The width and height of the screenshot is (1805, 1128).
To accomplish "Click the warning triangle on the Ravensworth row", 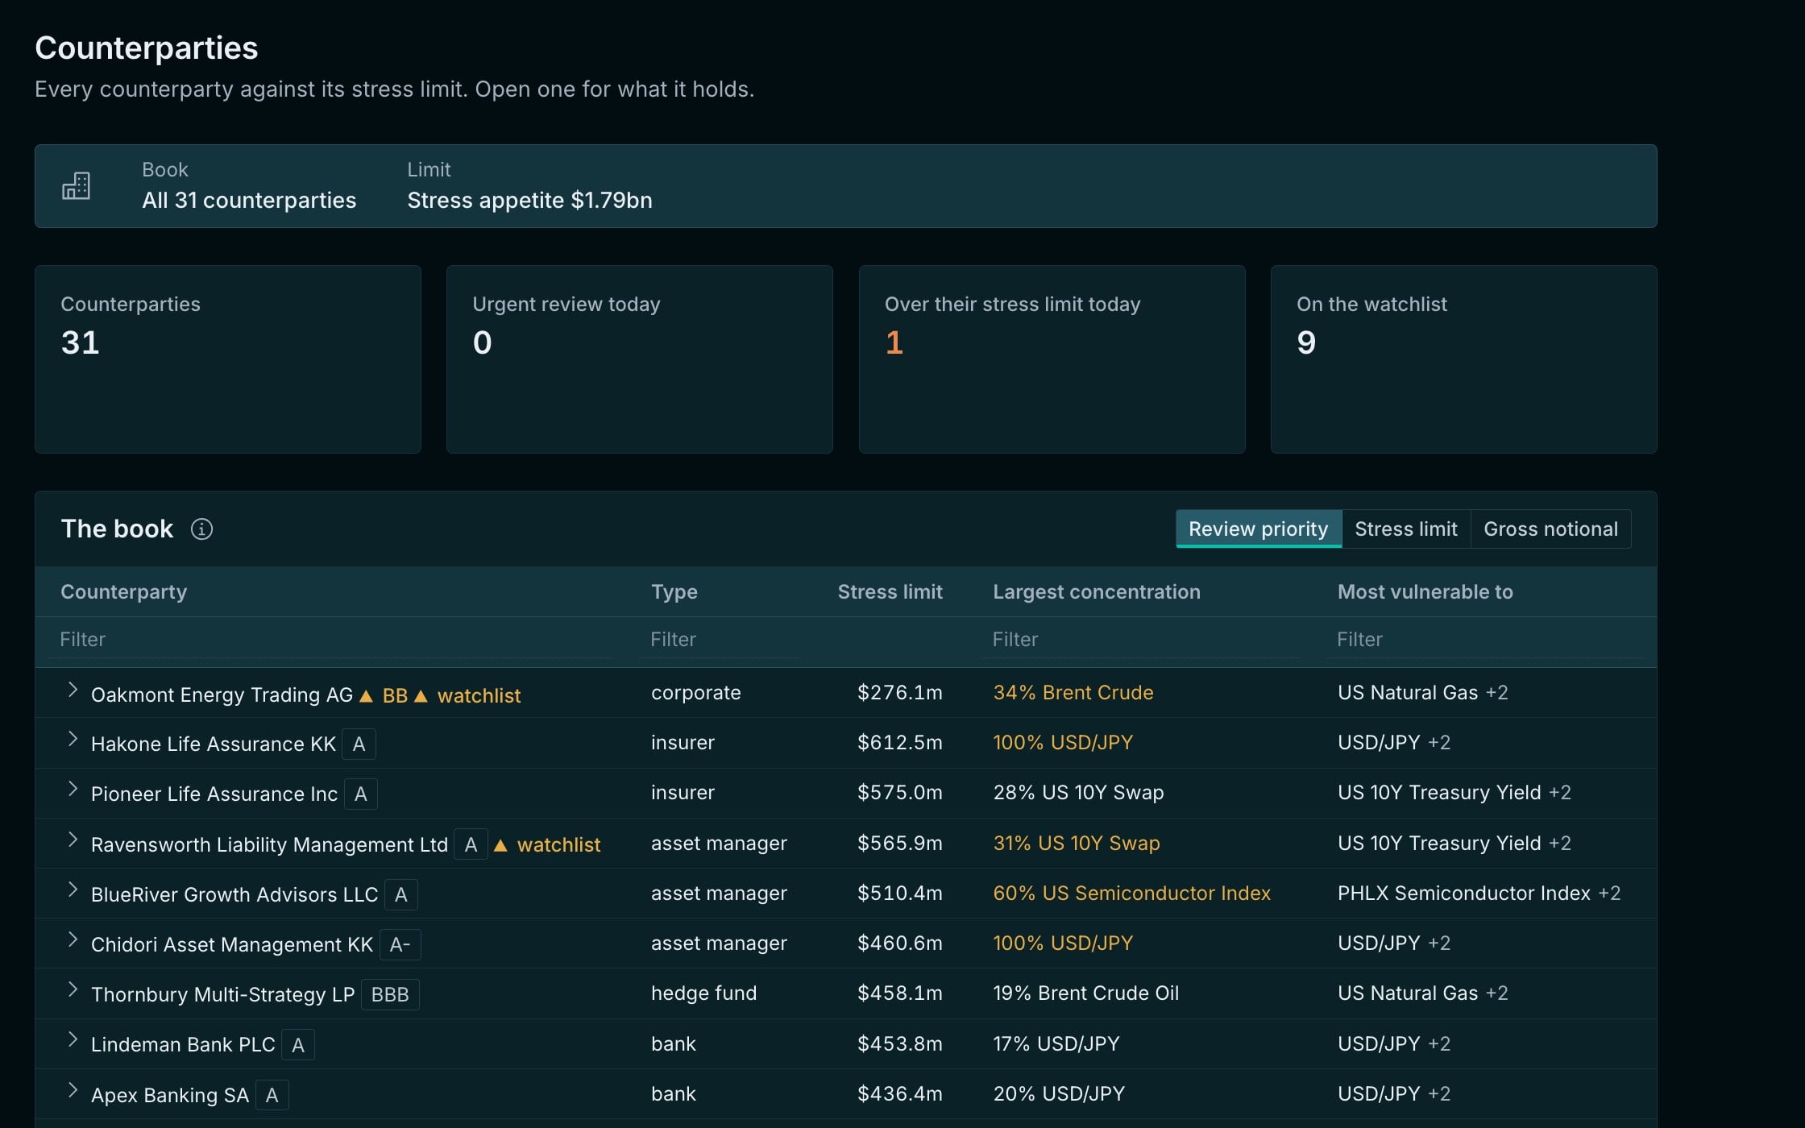I will coord(500,845).
